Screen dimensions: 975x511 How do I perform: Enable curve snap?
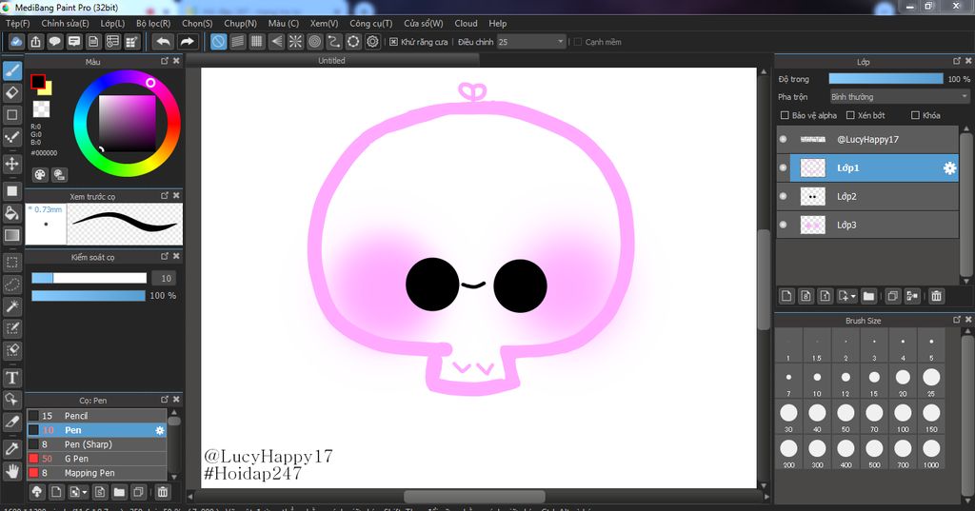tap(334, 42)
